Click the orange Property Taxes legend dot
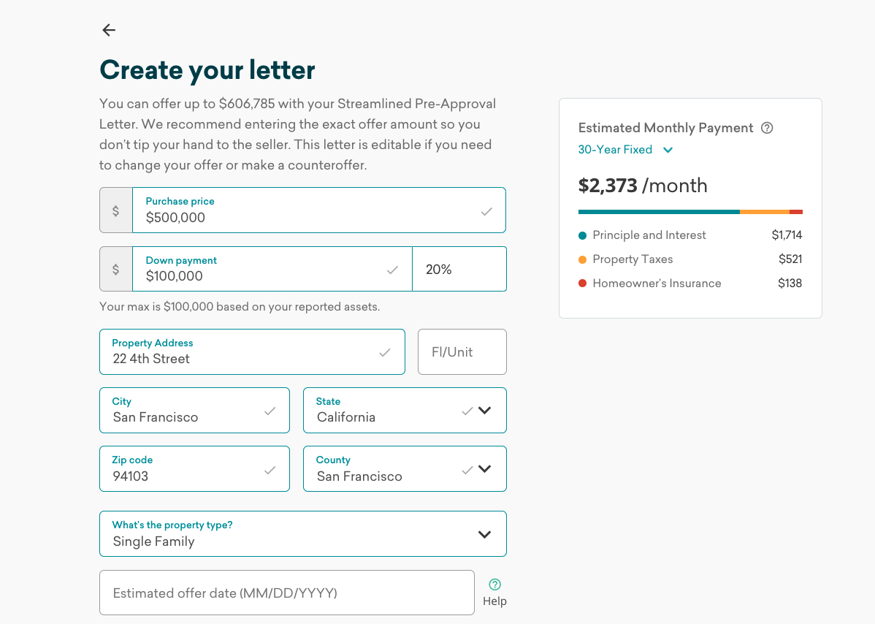This screenshot has width=875, height=624. click(x=583, y=259)
